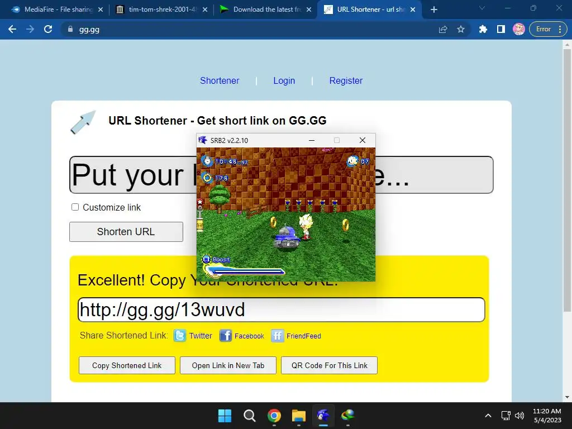Open File Explorer from the taskbar
572x429 pixels.
pos(298,416)
